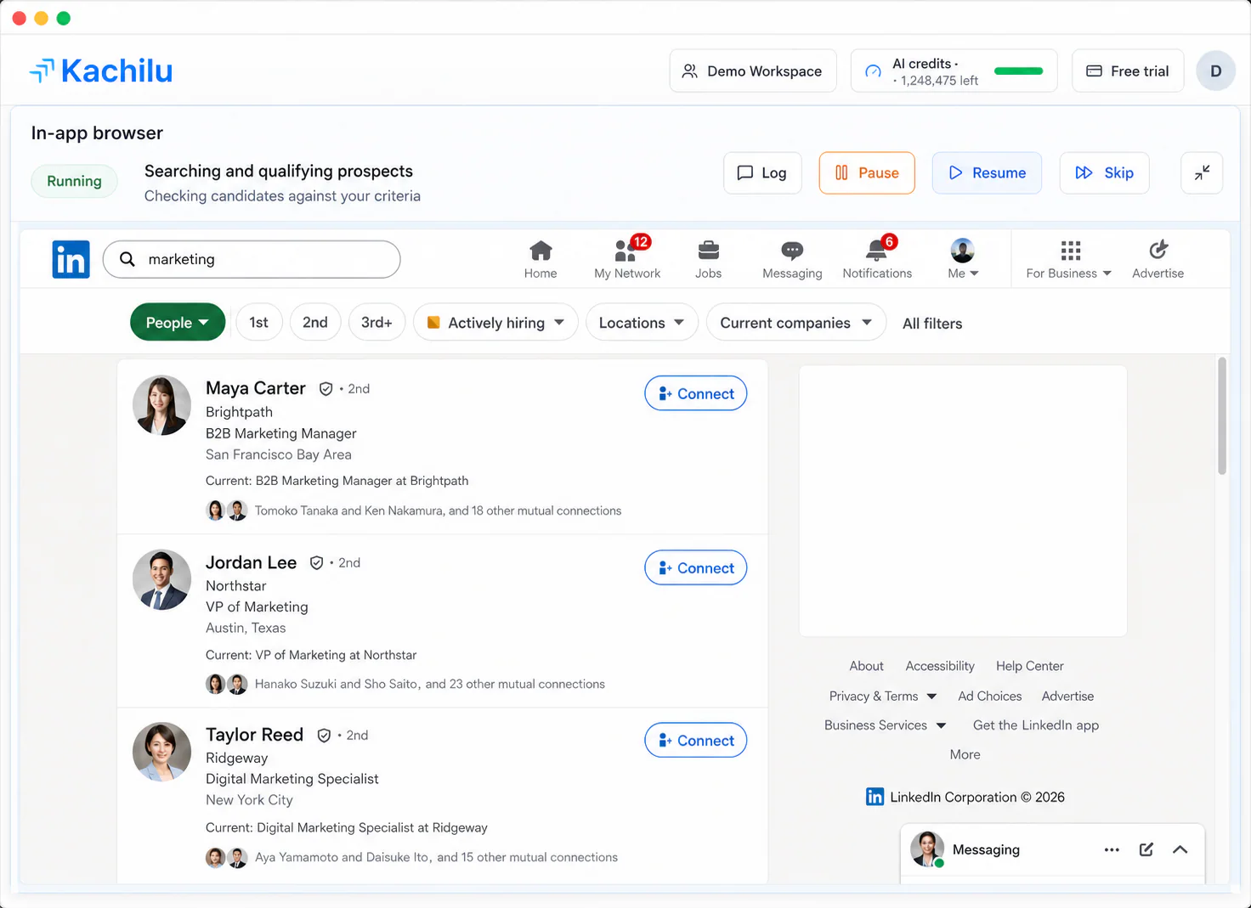Expand the Messaging panel chevron
Viewport: 1251px width, 908px height.
[1180, 849]
